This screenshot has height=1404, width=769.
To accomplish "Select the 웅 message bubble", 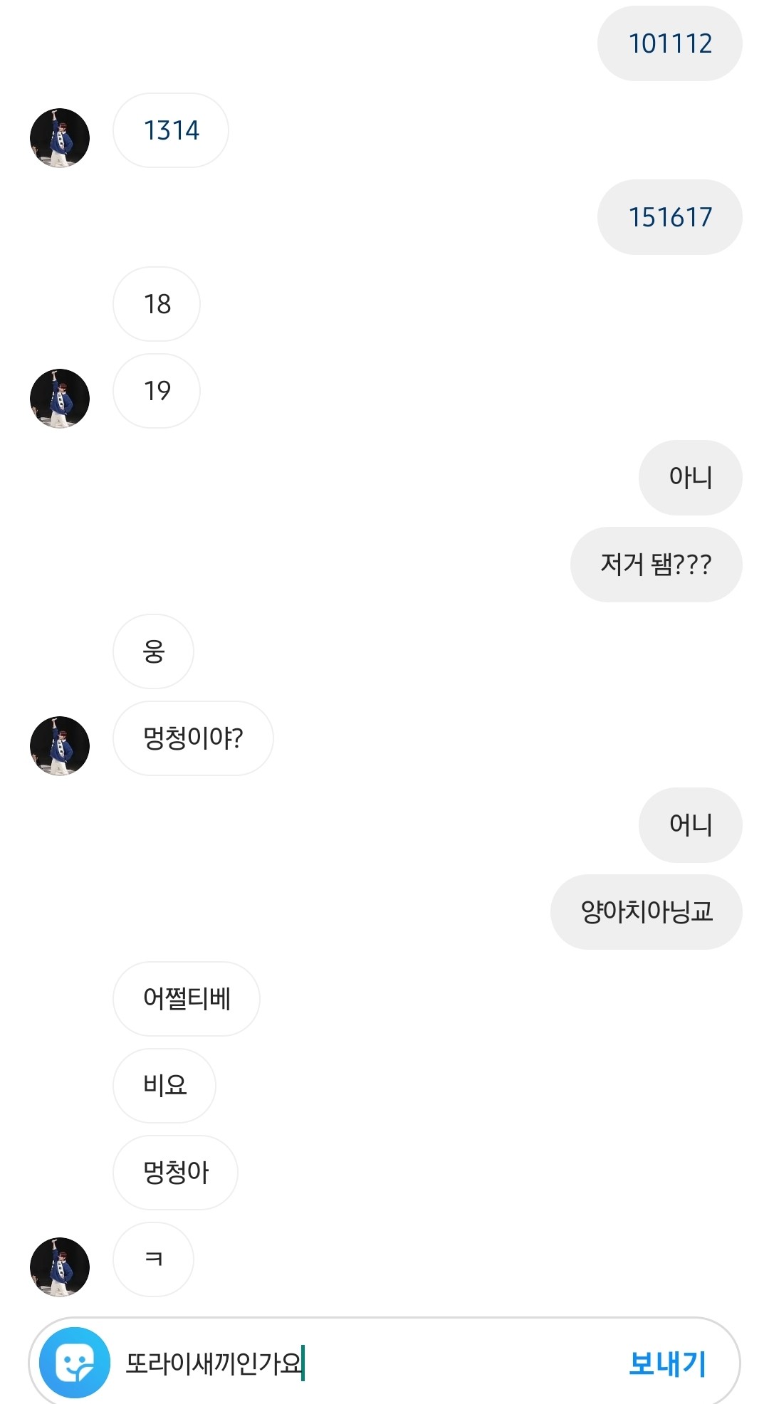I will (x=154, y=652).
